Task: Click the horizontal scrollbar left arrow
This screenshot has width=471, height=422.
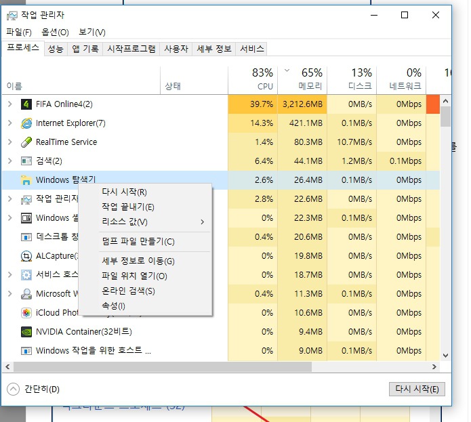Action: (8, 366)
